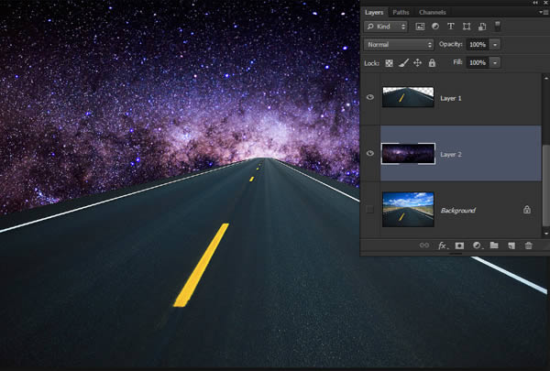Open the Fill slider dropdown arrow

[495, 63]
